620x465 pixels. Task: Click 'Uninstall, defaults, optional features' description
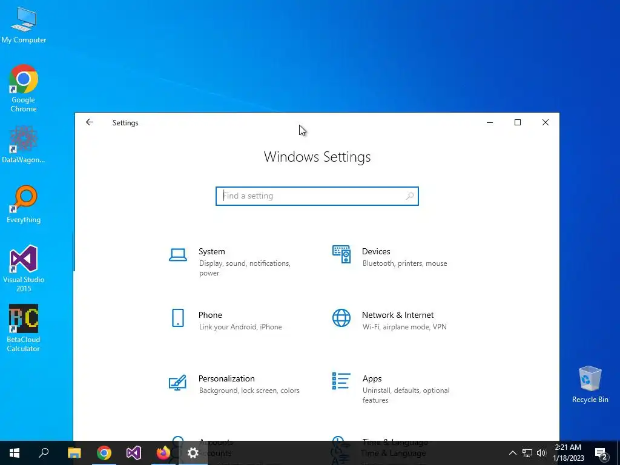(x=406, y=395)
